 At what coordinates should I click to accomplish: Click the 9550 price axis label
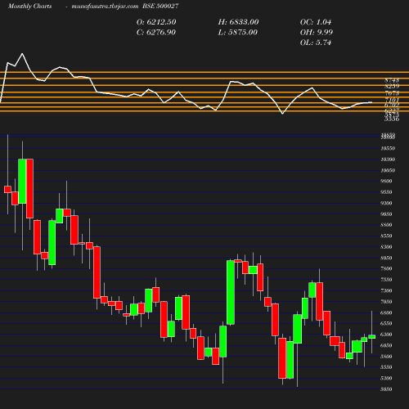[x=386, y=192]
